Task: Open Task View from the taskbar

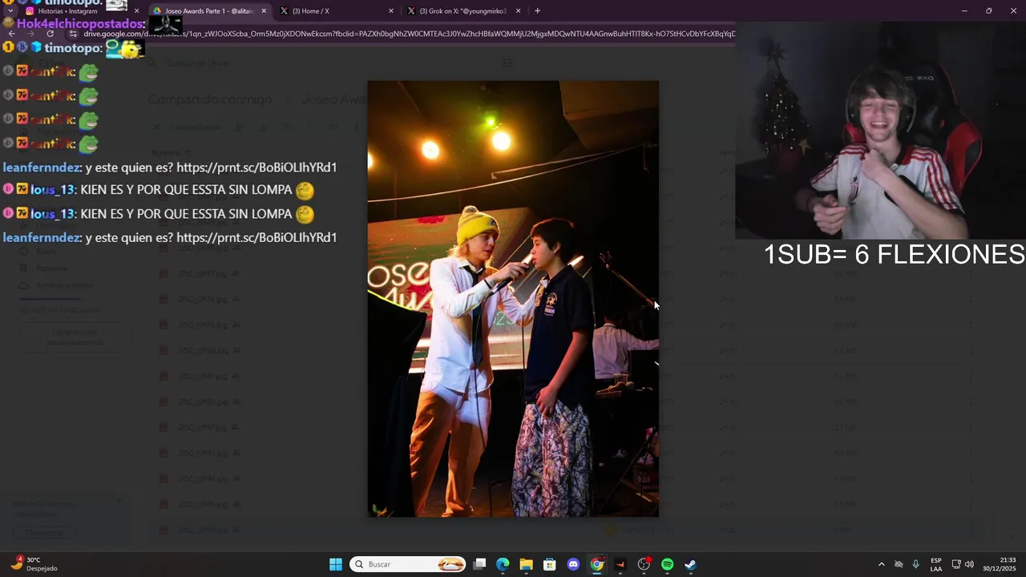Action: (x=479, y=564)
